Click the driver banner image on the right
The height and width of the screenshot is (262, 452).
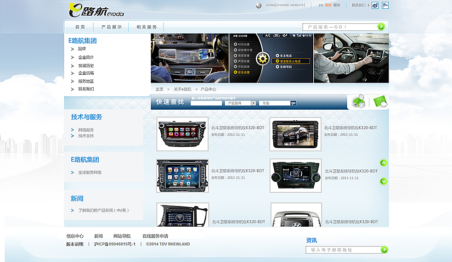(351, 58)
